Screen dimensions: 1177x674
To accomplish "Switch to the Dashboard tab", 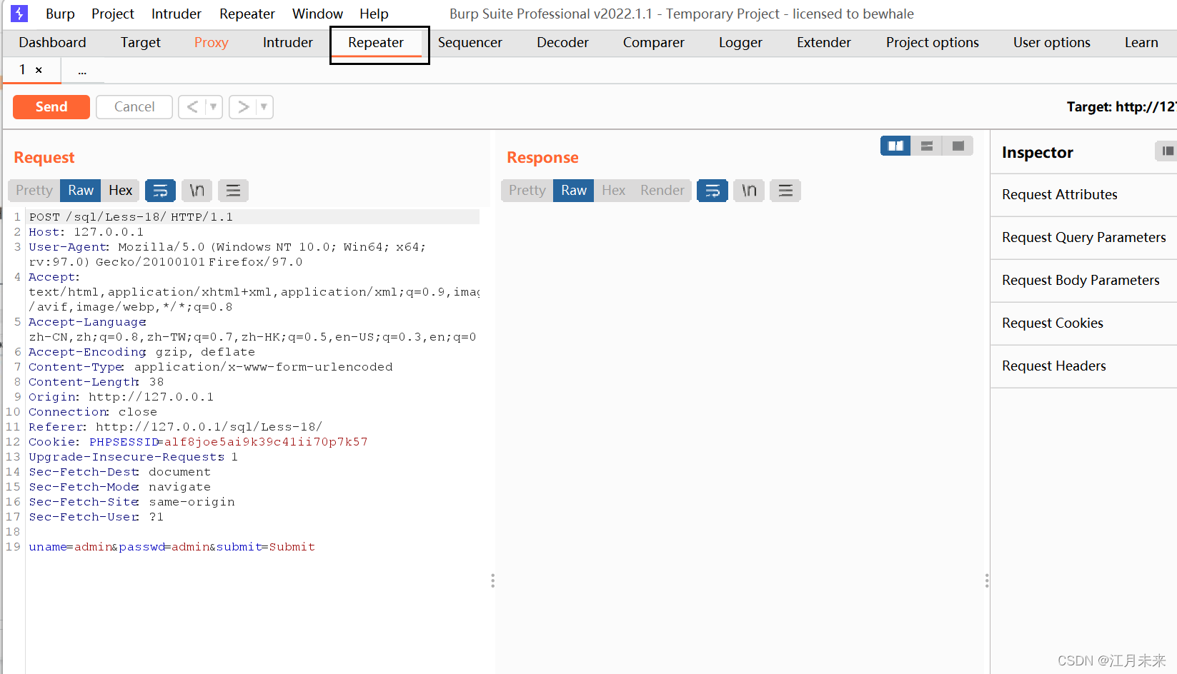I will [52, 43].
